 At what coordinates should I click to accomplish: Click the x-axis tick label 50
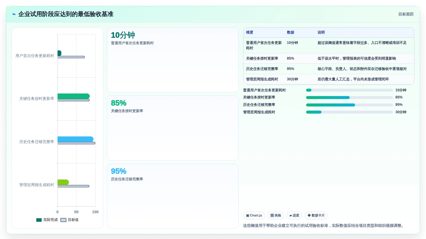coord(76,212)
